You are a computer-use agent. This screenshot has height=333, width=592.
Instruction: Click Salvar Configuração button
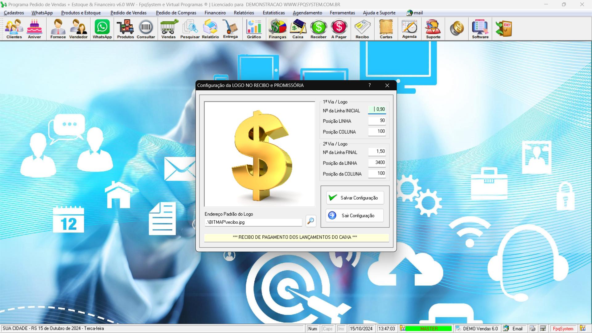(355, 197)
